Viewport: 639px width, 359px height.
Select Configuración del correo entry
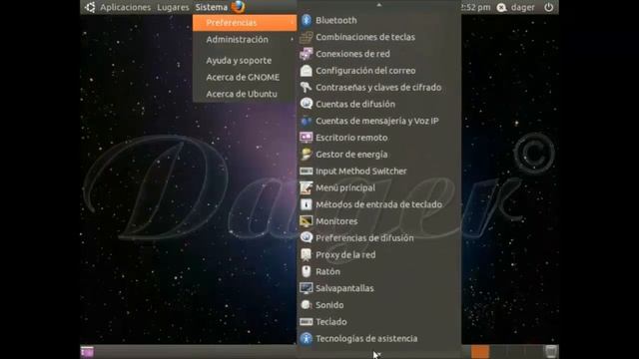tap(378, 71)
